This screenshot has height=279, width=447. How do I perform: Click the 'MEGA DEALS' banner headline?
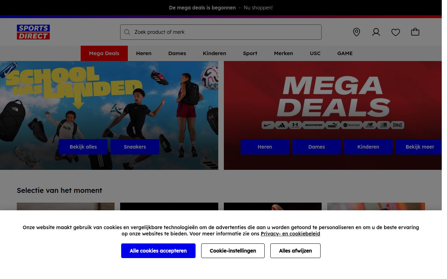click(333, 97)
